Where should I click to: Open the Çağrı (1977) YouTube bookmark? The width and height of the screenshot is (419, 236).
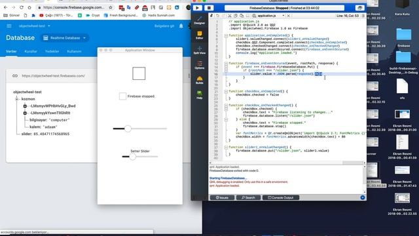pos(56,16)
